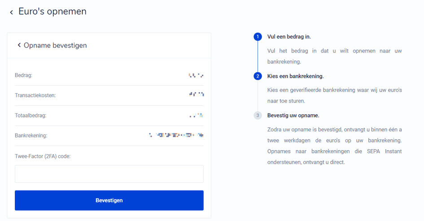Click the blurred Bedrag amount value
424x221 pixels.
(196, 75)
